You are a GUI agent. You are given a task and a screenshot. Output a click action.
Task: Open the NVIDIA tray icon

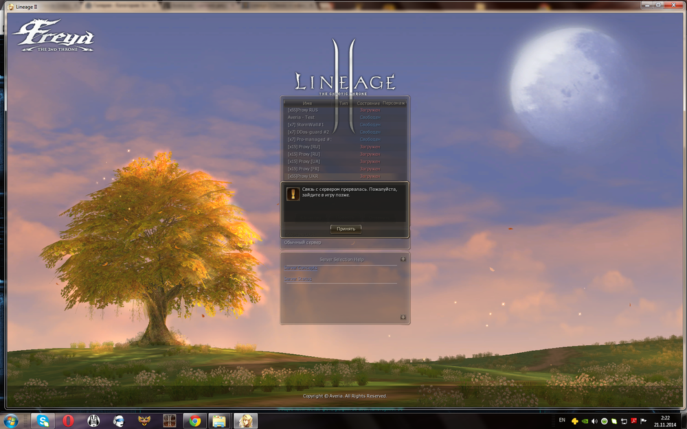point(584,421)
